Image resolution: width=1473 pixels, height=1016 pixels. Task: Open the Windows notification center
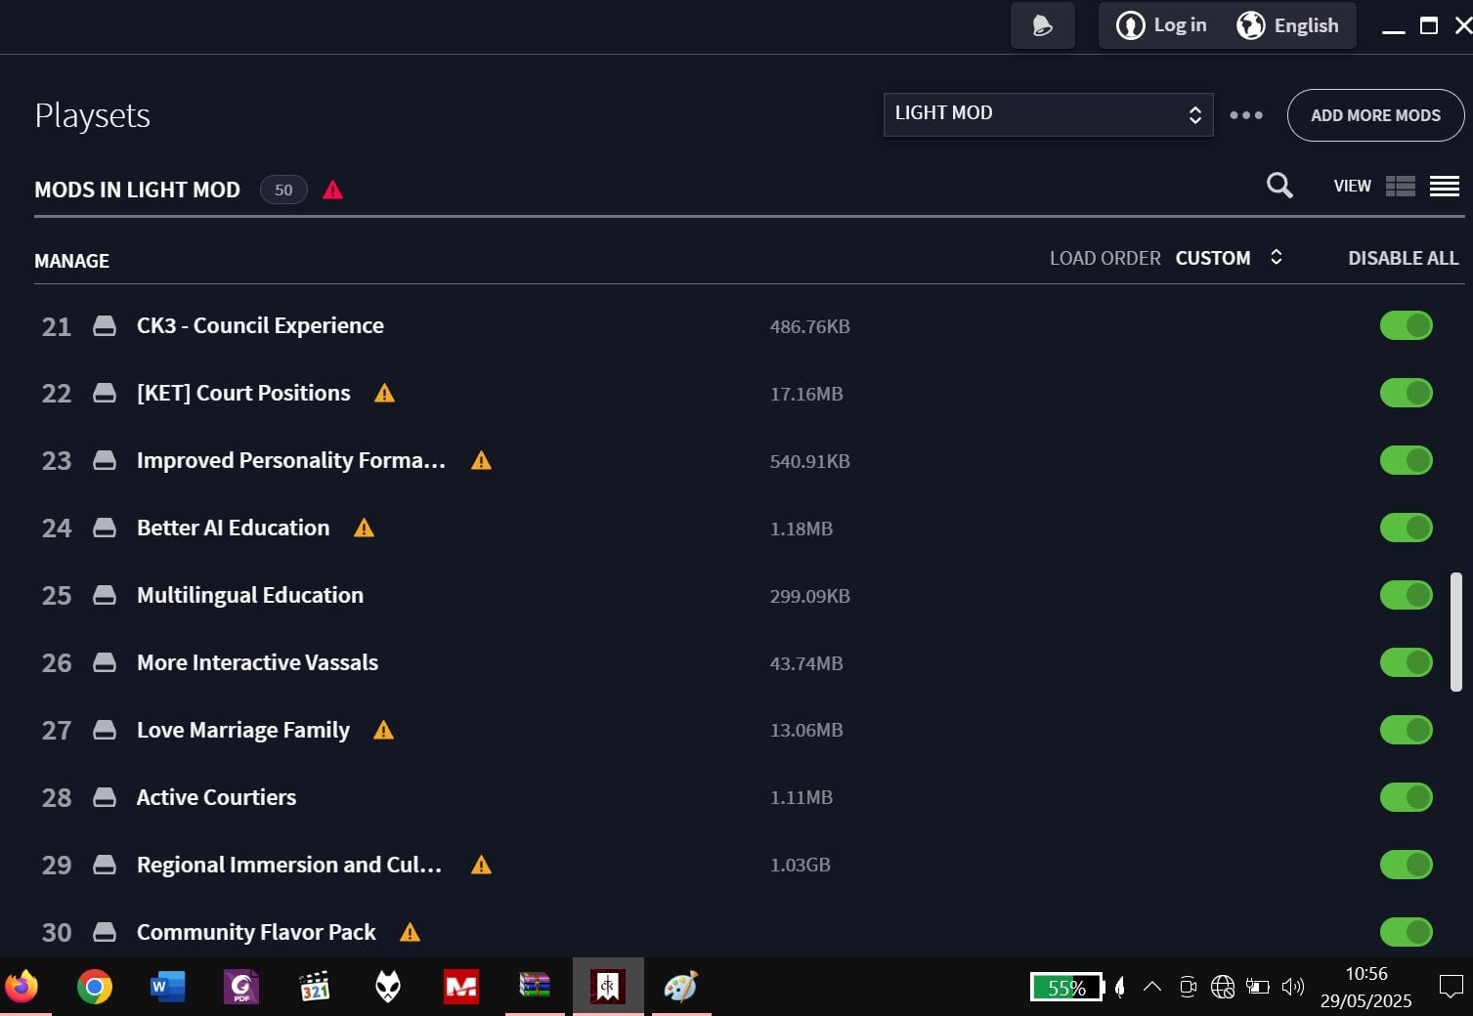click(x=1451, y=987)
